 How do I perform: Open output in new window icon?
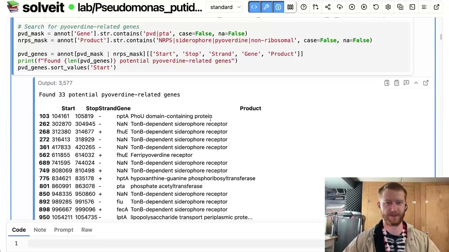point(425,83)
